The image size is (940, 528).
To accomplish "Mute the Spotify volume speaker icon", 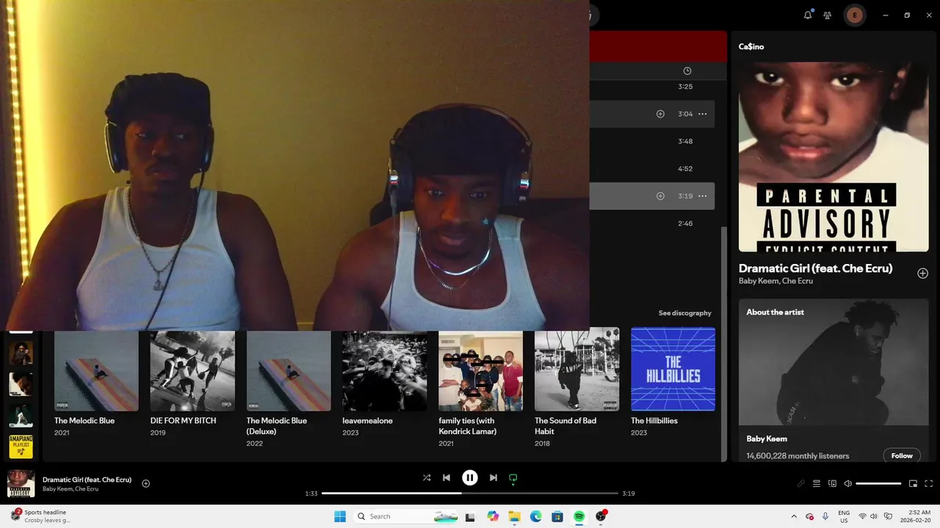I will [848, 483].
